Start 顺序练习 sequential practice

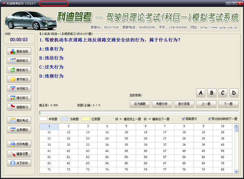click(x=19, y=61)
